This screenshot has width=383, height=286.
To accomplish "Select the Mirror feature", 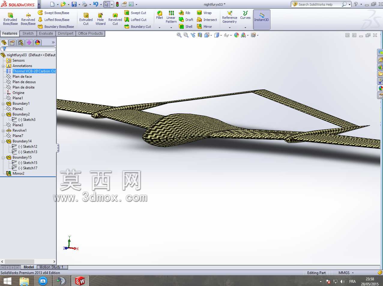I will coord(204,27).
